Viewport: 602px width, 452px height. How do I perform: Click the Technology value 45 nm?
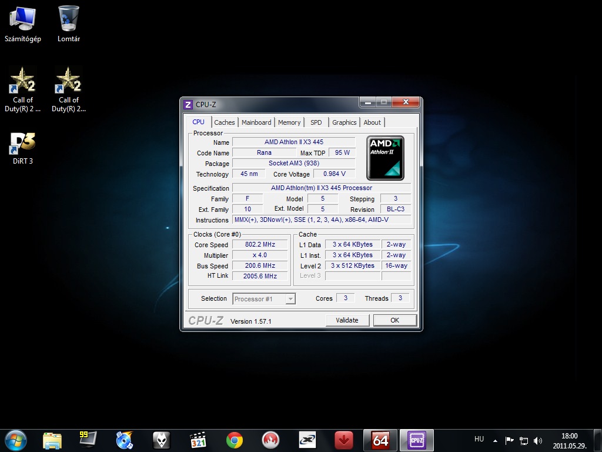pos(249,174)
